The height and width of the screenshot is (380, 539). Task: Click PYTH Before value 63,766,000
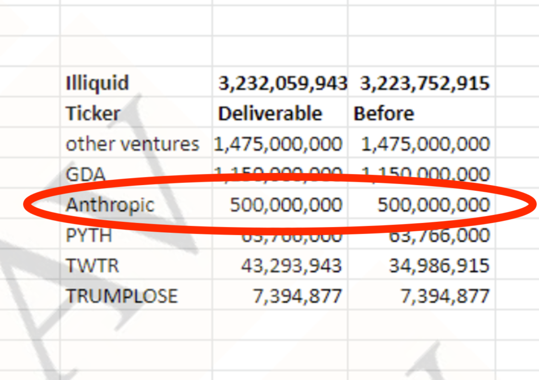(x=422, y=233)
